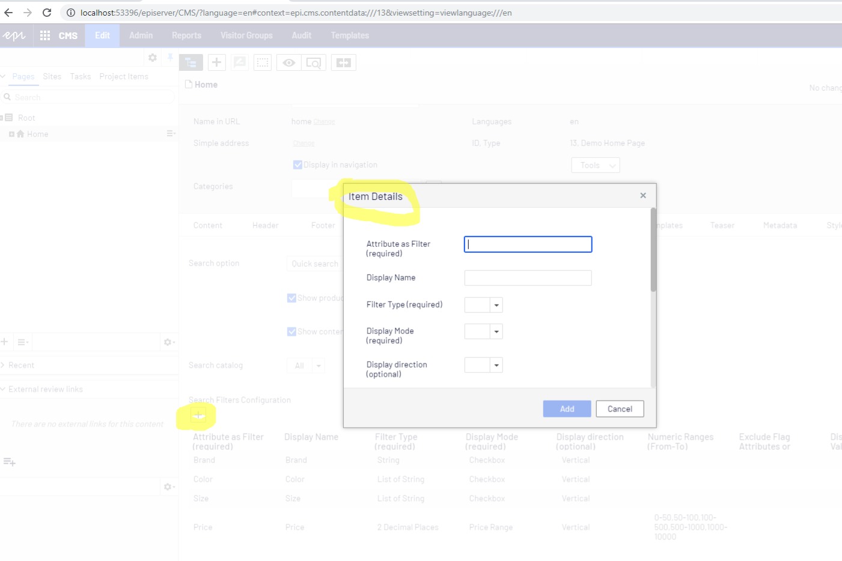Open the global menu grid icon

pos(45,35)
